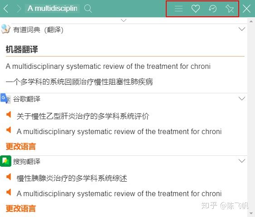The image size is (255, 217).
Task: Pin the window with pushpin icon
Action: click(230, 9)
